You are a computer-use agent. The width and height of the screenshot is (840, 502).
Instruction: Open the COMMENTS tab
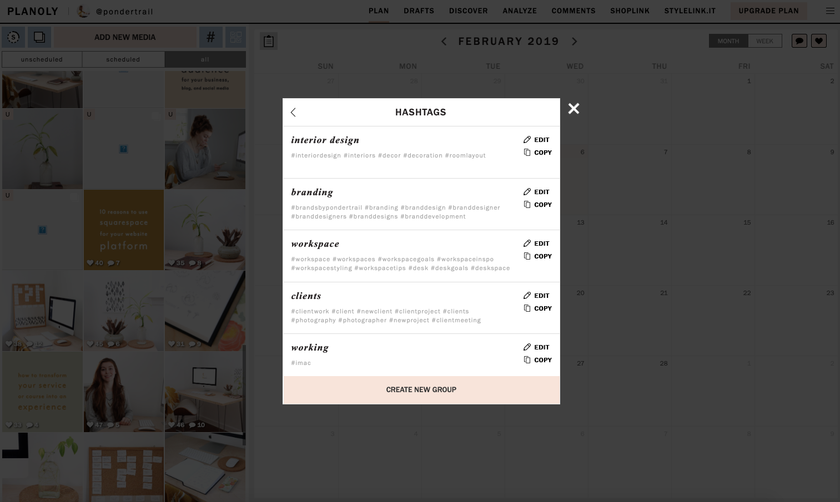(574, 11)
